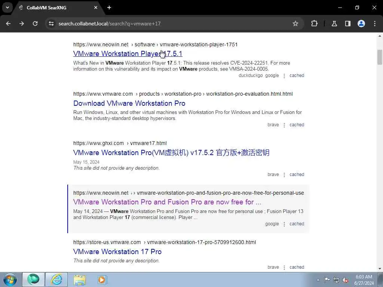This screenshot has width=383, height=287.
Task: Open cached copy of ghxi.com result
Action: tap(297, 175)
